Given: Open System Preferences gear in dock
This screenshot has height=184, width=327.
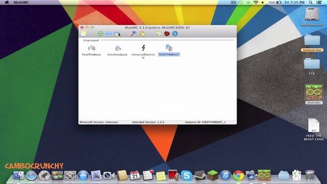Looking at the screenshot, I should [x=71, y=176].
